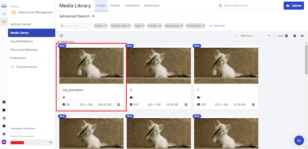Switch to the Moderation tab
The width and height of the screenshot is (308, 149).
[x=152, y=6]
